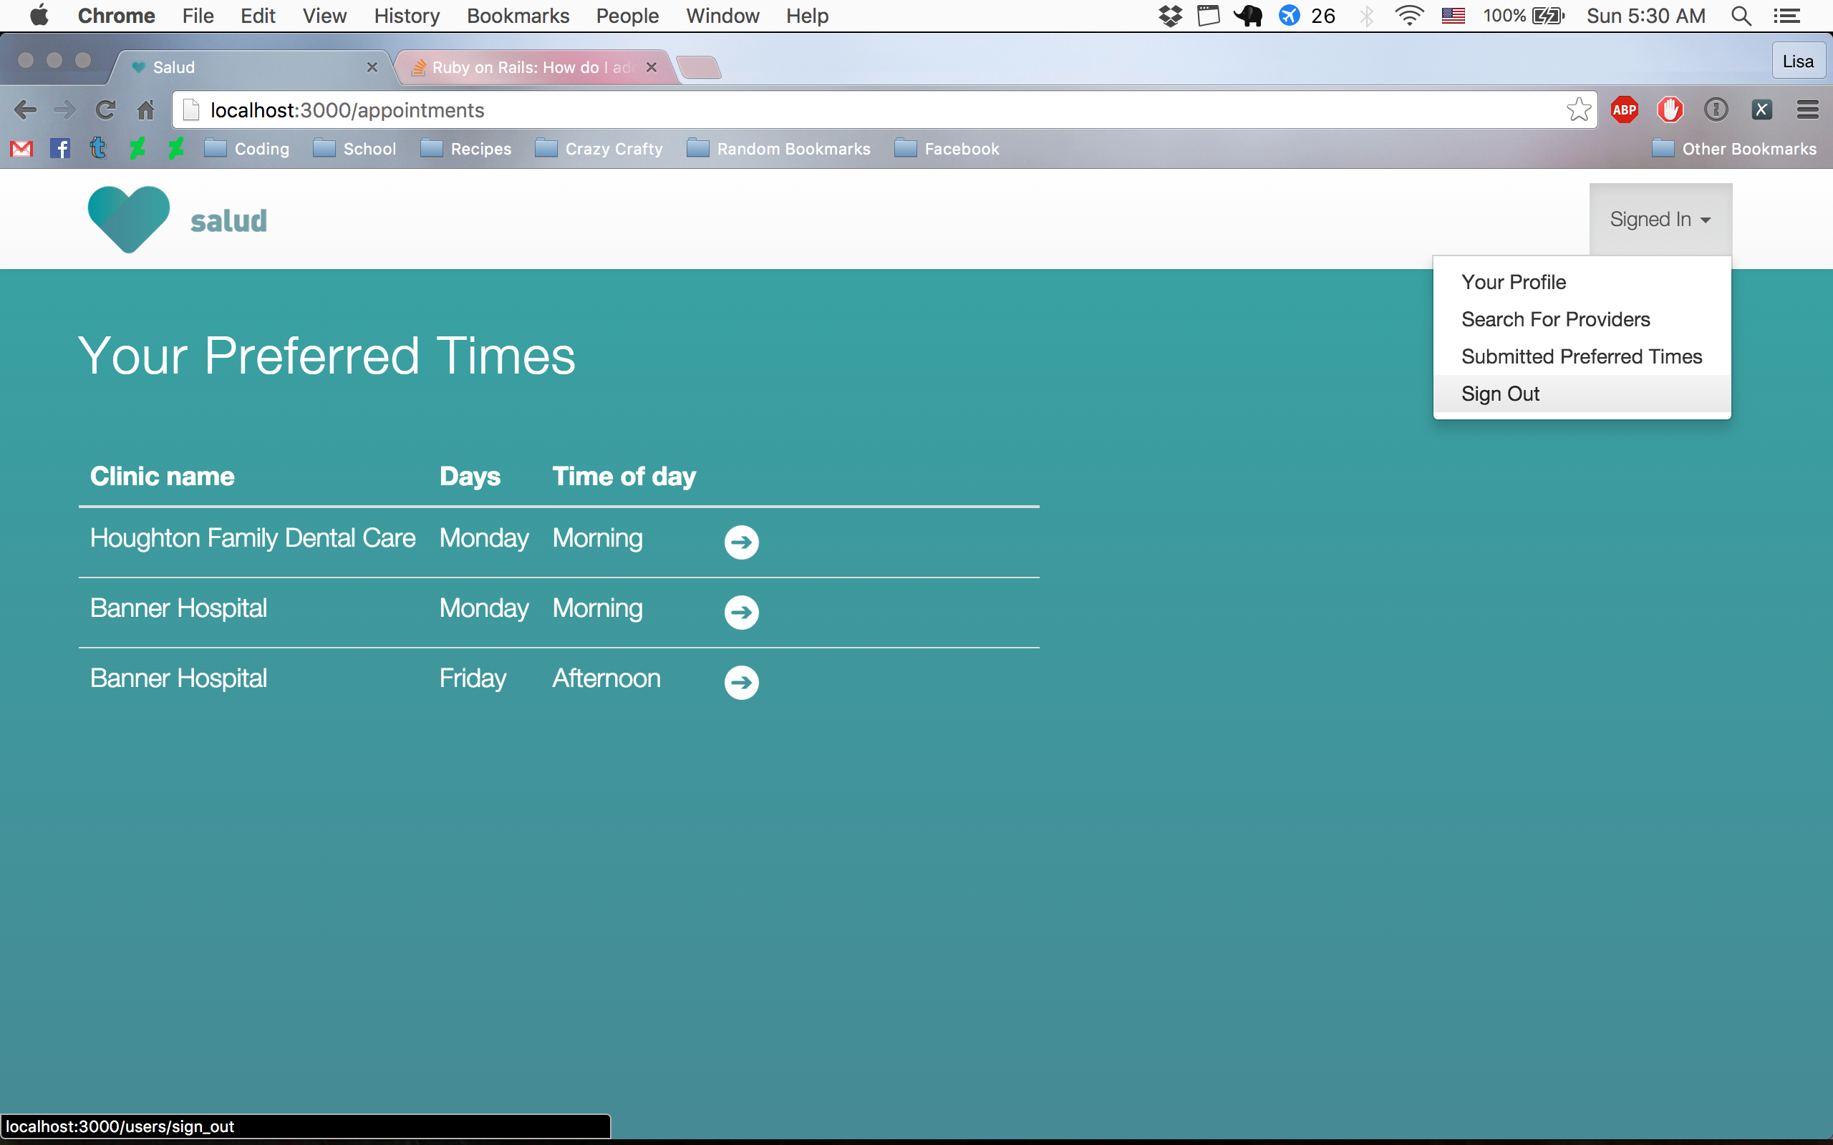Bookmark page with the star icon
1833x1145 pixels.
pos(1579,109)
